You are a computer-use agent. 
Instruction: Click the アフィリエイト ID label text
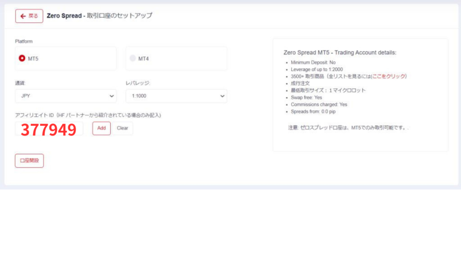click(x=88, y=115)
